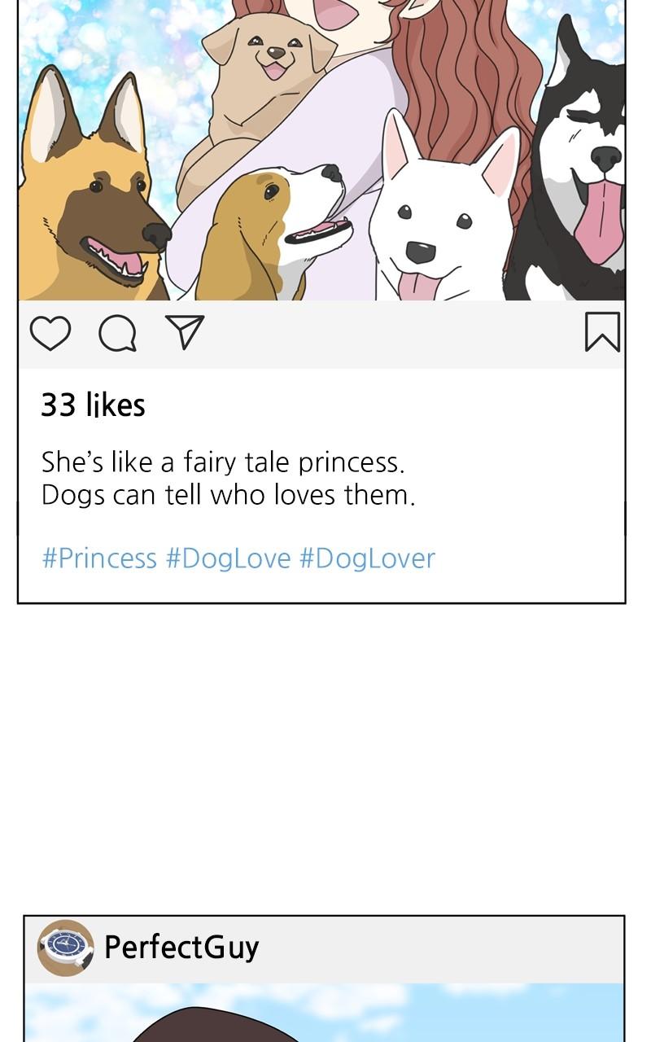Like the post with the heart icon

pos(50,333)
